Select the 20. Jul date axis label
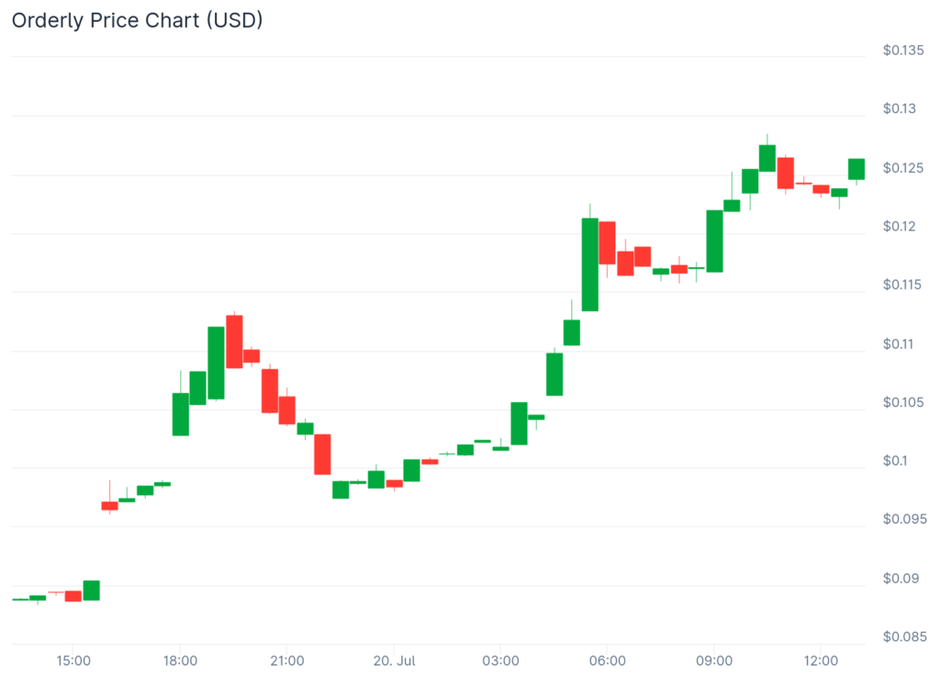This screenshot has width=940, height=686. click(393, 660)
